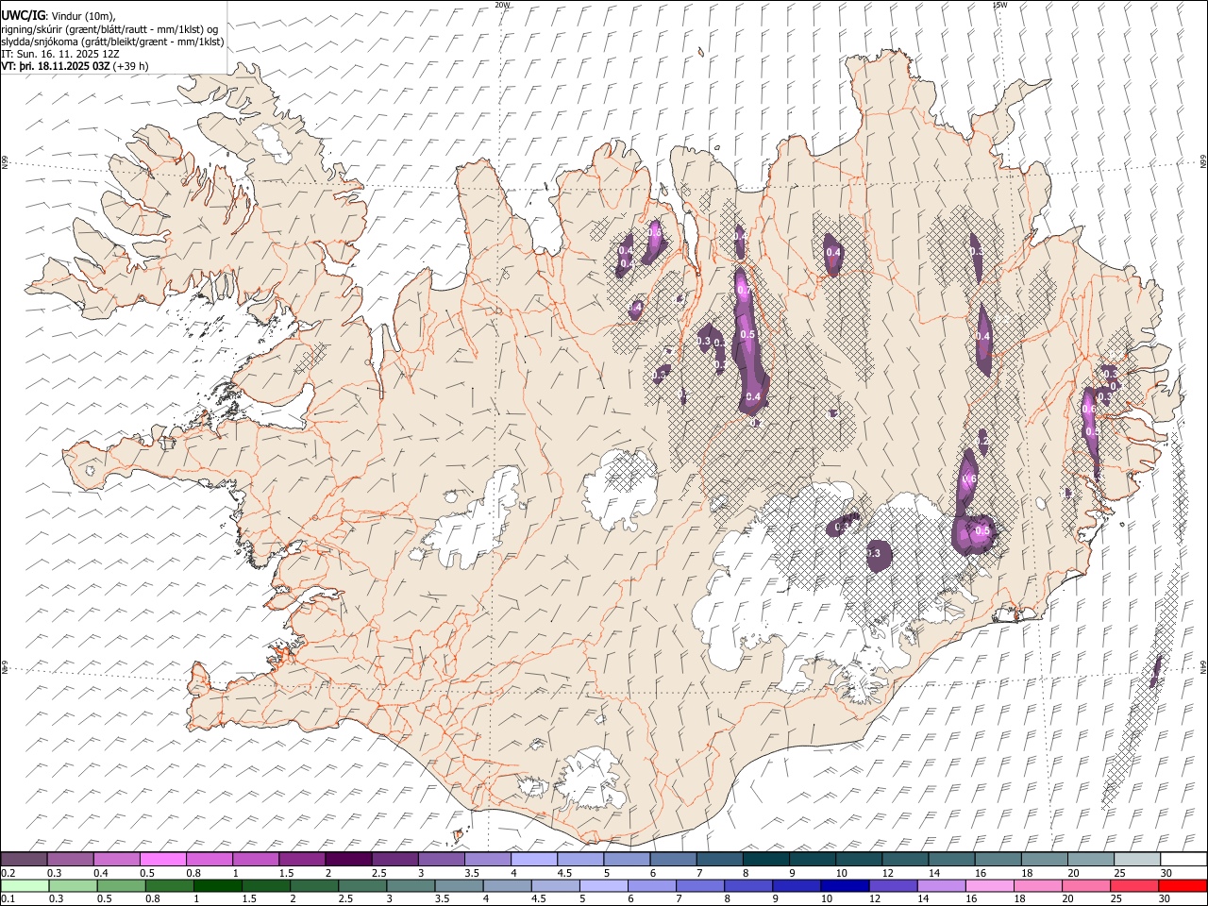Screen dimensions: 1208x906
Task: Click the 20W longitude label at the top edge
Action: click(x=502, y=5)
